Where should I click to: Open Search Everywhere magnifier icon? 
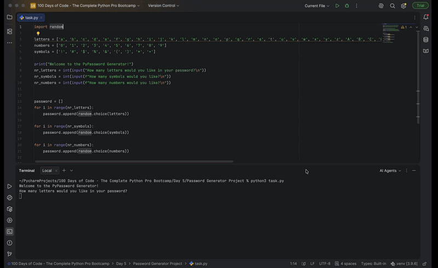coord(392,5)
